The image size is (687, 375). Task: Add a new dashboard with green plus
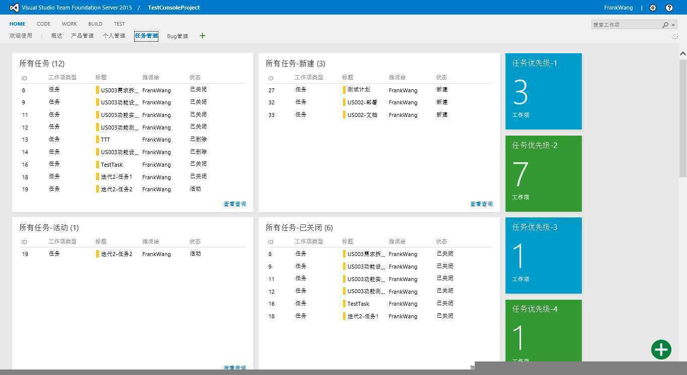[202, 36]
